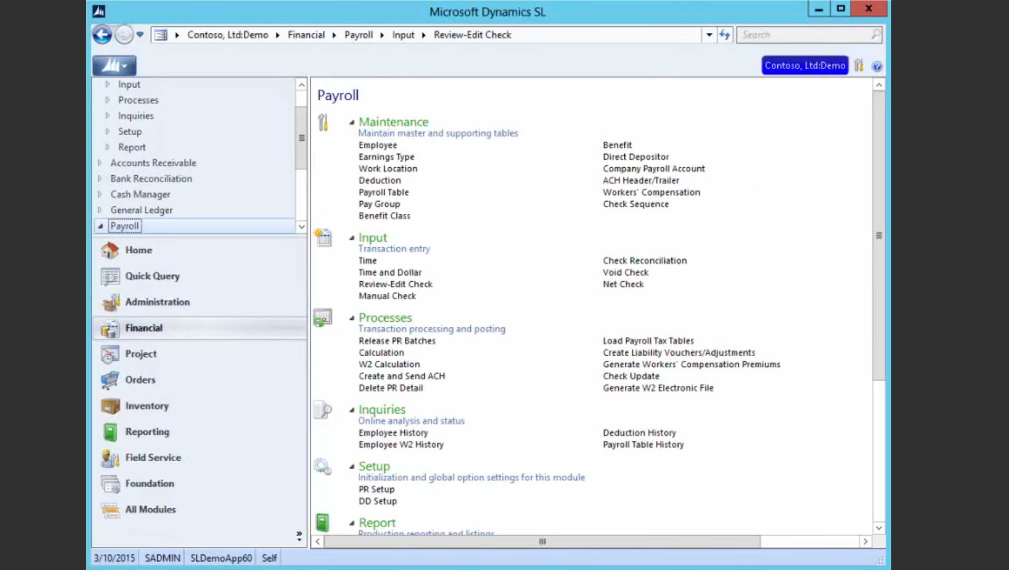Click the Reporting green book icon
The height and width of the screenshot is (570, 1009).
pos(110,432)
